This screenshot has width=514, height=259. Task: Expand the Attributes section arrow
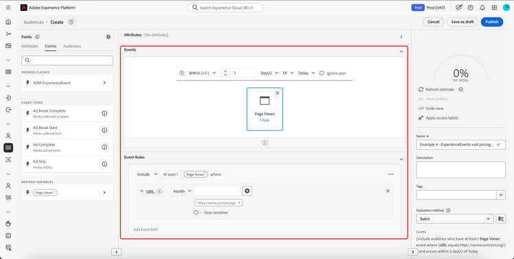401,37
